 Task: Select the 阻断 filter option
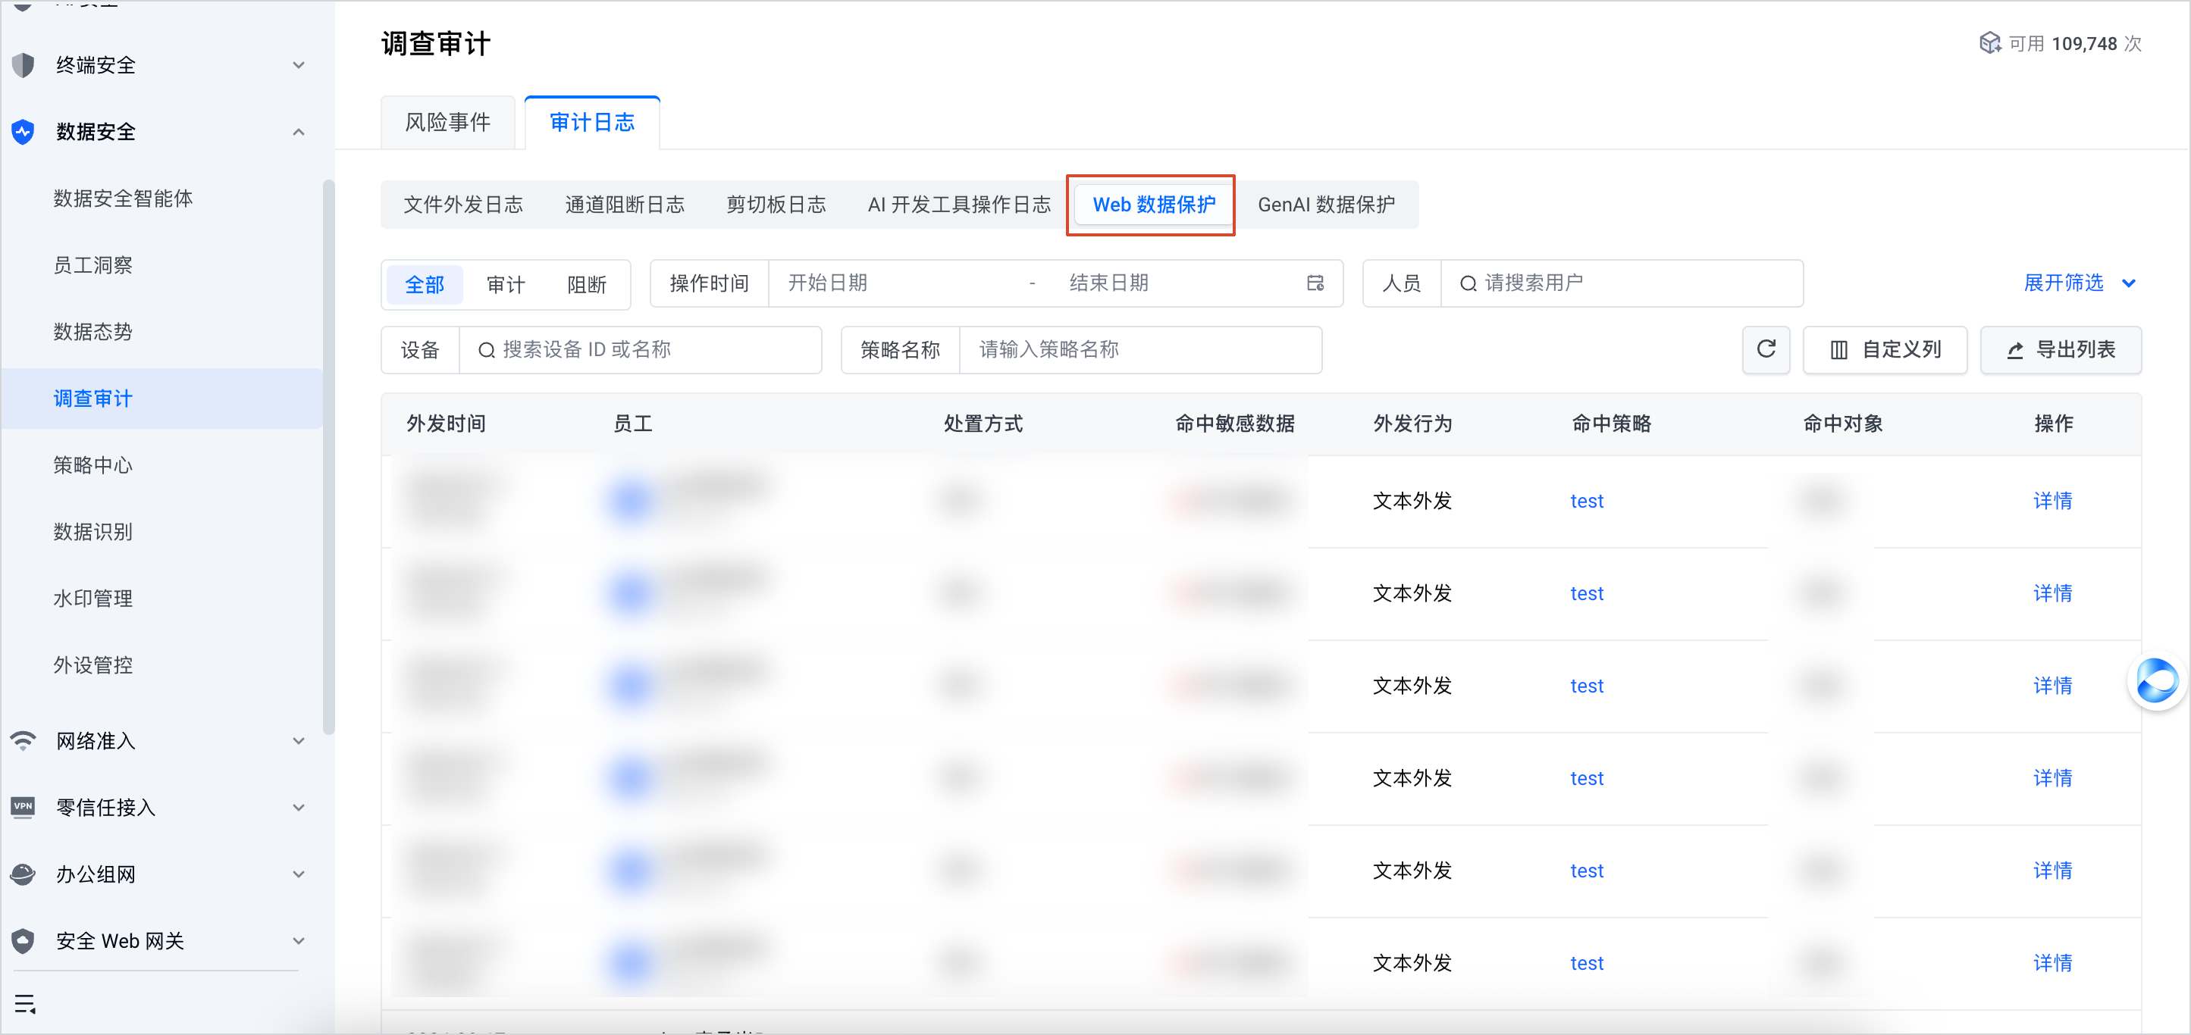(587, 284)
